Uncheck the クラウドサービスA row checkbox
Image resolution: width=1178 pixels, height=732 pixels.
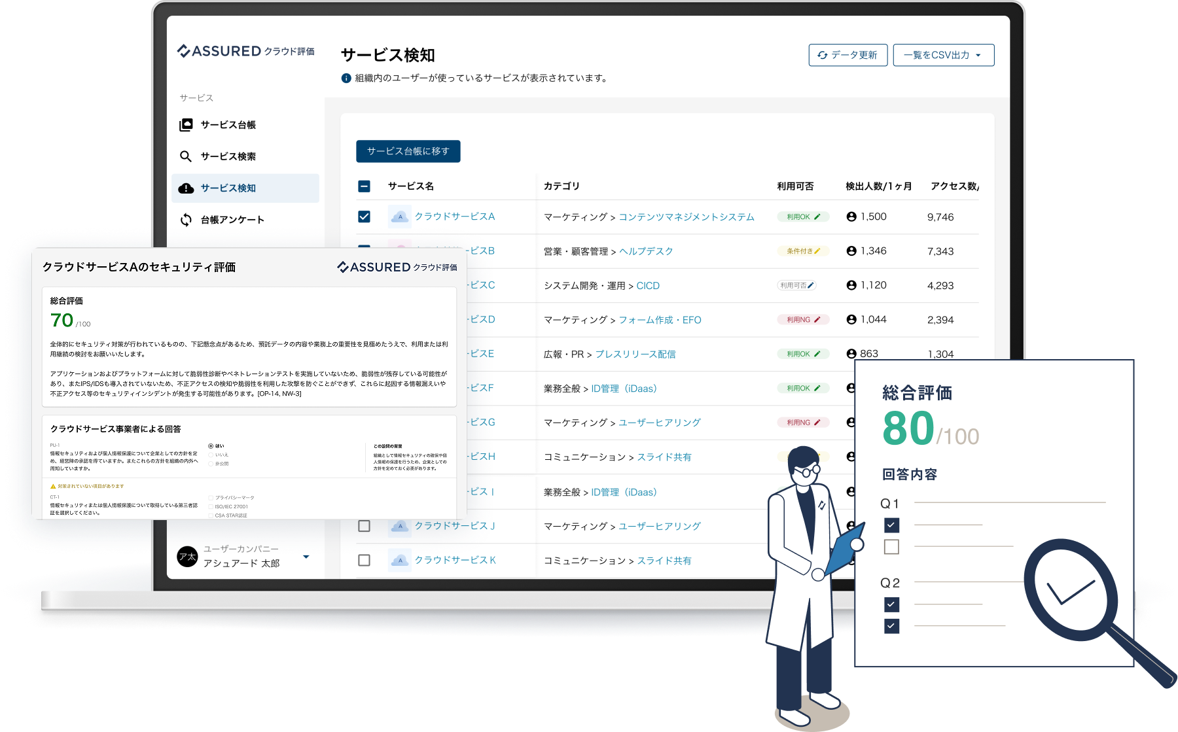365,217
